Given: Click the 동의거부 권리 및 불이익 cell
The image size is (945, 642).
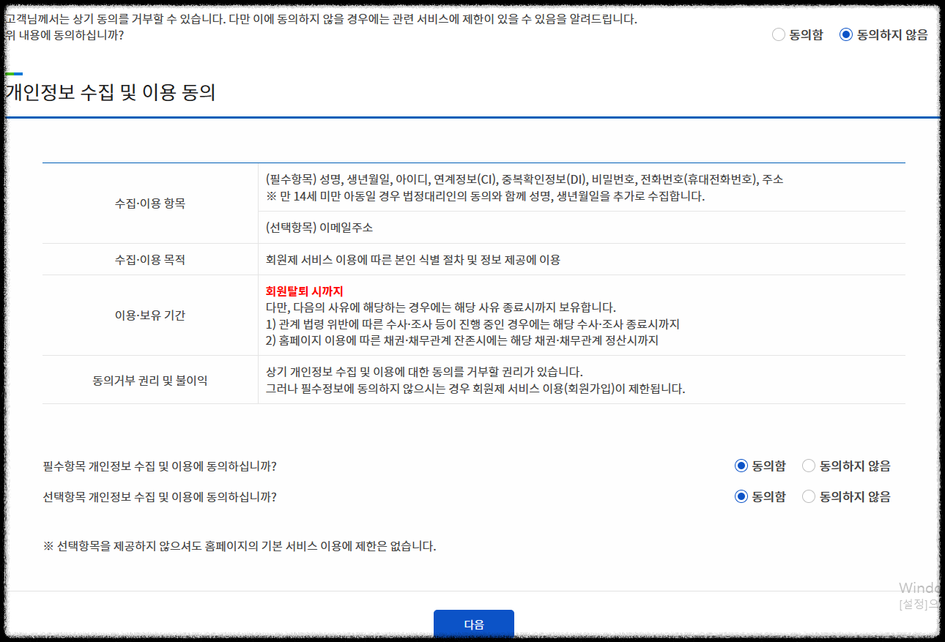Looking at the screenshot, I should pos(149,380).
